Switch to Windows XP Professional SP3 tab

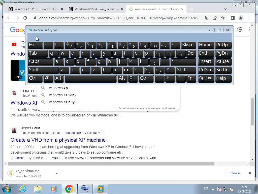pyautogui.click(x=36, y=9)
